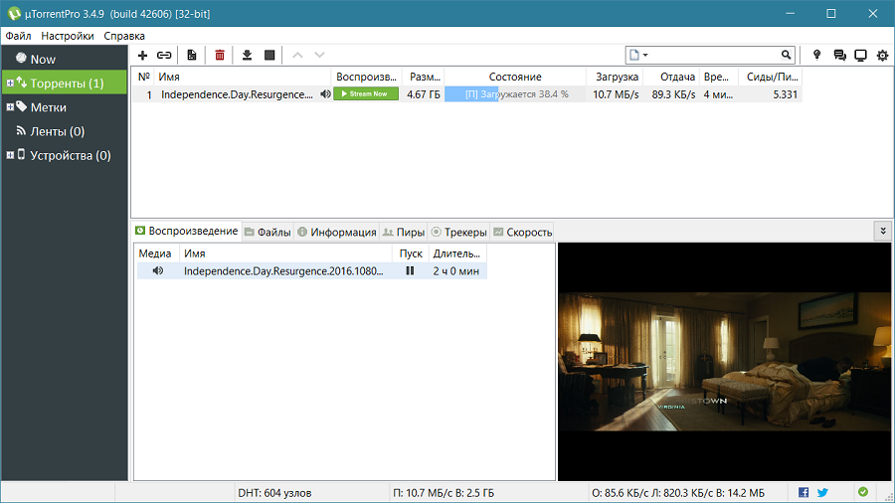Pause playback in the Пуск column
Viewport: 895px width, 503px height.
tap(410, 271)
